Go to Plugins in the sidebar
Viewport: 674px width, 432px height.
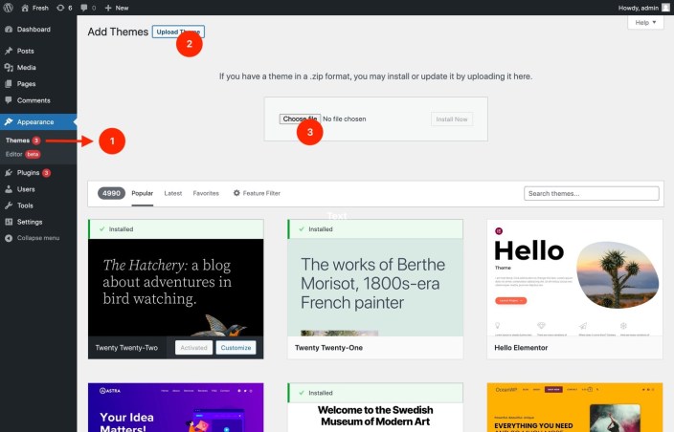(x=28, y=173)
